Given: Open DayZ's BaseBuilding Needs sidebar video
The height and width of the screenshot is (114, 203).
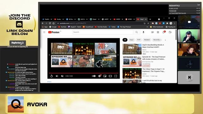Looking at the screenshot, I should coord(144,49).
